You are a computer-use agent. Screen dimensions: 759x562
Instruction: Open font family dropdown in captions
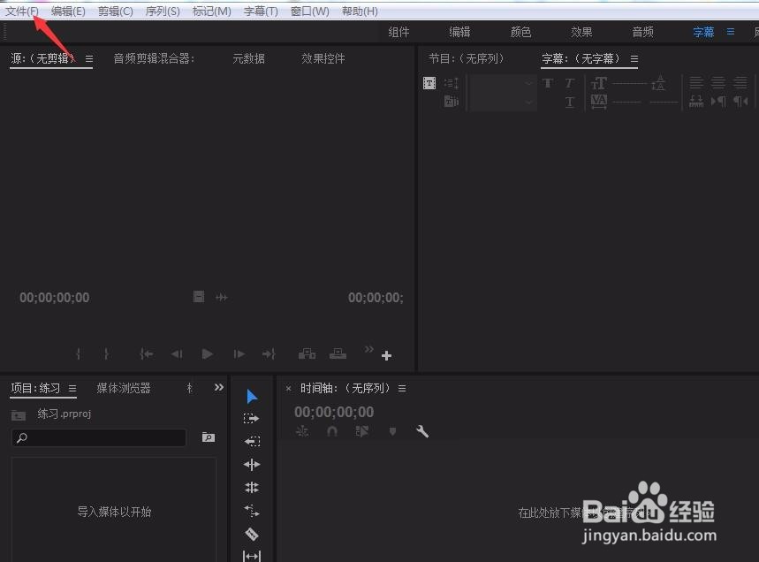(x=502, y=83)
